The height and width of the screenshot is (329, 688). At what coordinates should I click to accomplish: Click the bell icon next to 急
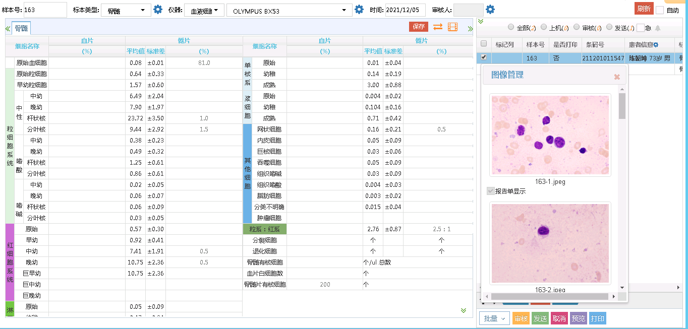[657, 28]
